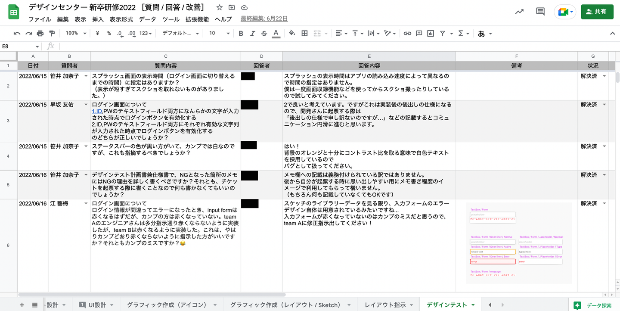Image resolution: width=620 pixels, height=311 pixels.
Task: Click the 1.ID link in the question cell
Action: click(x=97, y=112)
